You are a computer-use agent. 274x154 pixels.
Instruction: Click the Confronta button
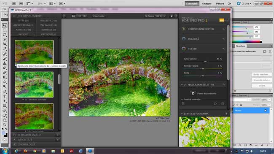click(99, 16)
